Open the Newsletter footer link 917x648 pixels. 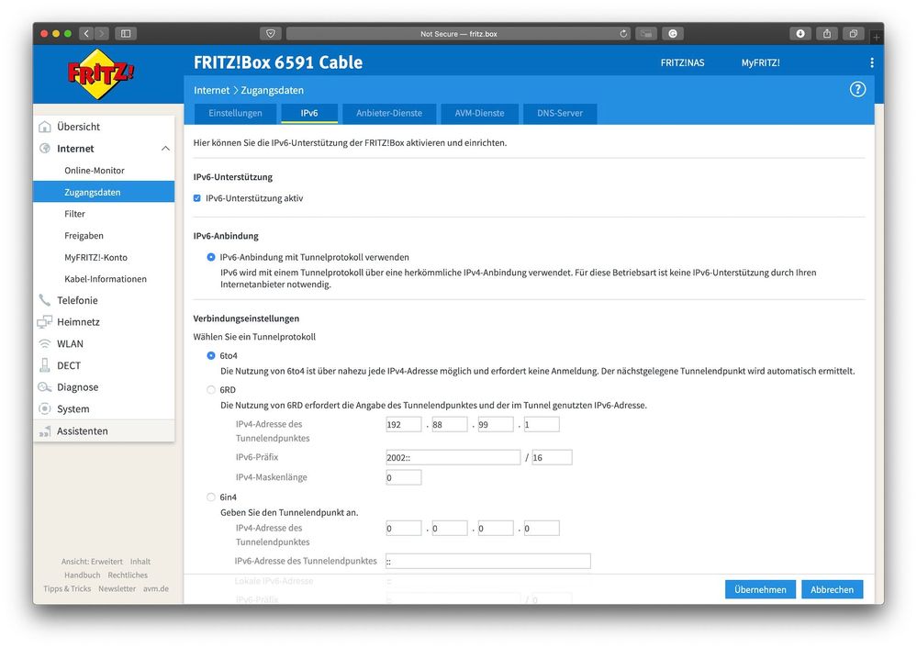pos(117,588)
